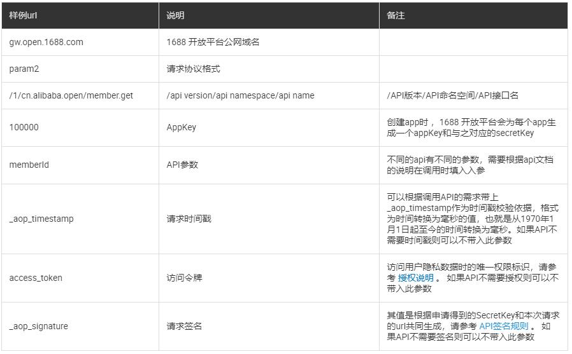Select the _aop_signature cell
Screen dimensions: 572x354
click(80, 326)
